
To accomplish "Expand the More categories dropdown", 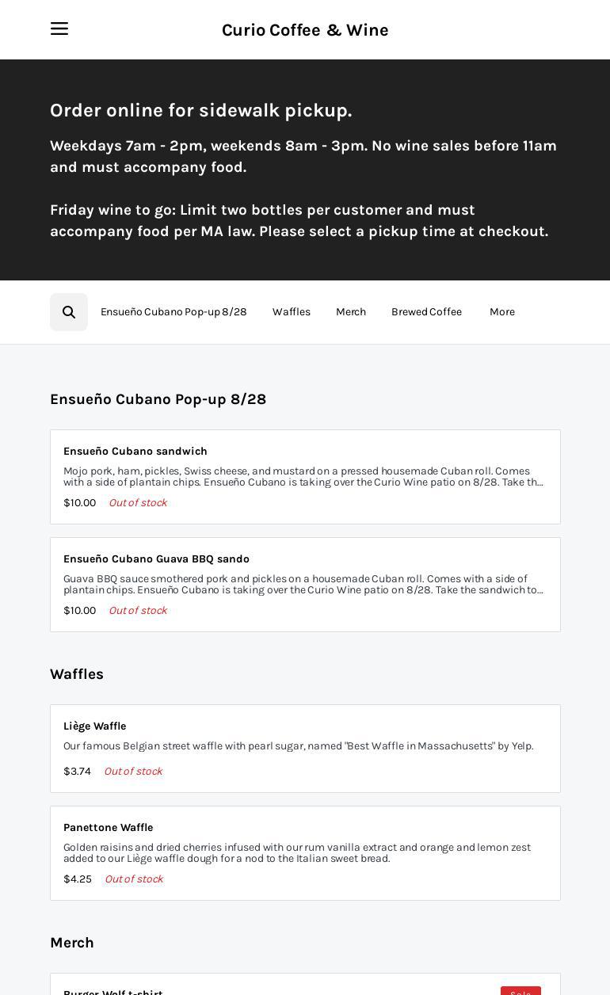I will point(502,312).
